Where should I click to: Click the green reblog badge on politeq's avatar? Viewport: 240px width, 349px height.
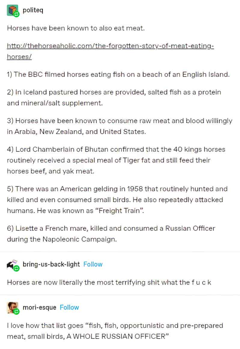[17, 14]
